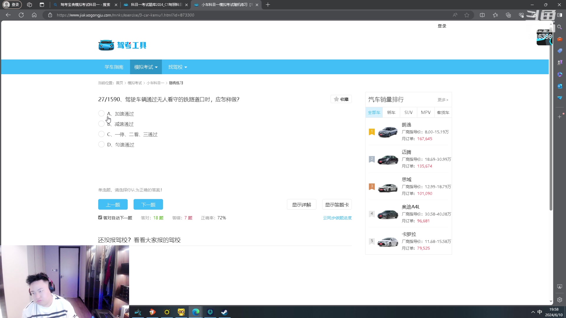Open the 找驾校 dropdown
The width and height of the screenshot is (566, 318).
tap(177, 67)
